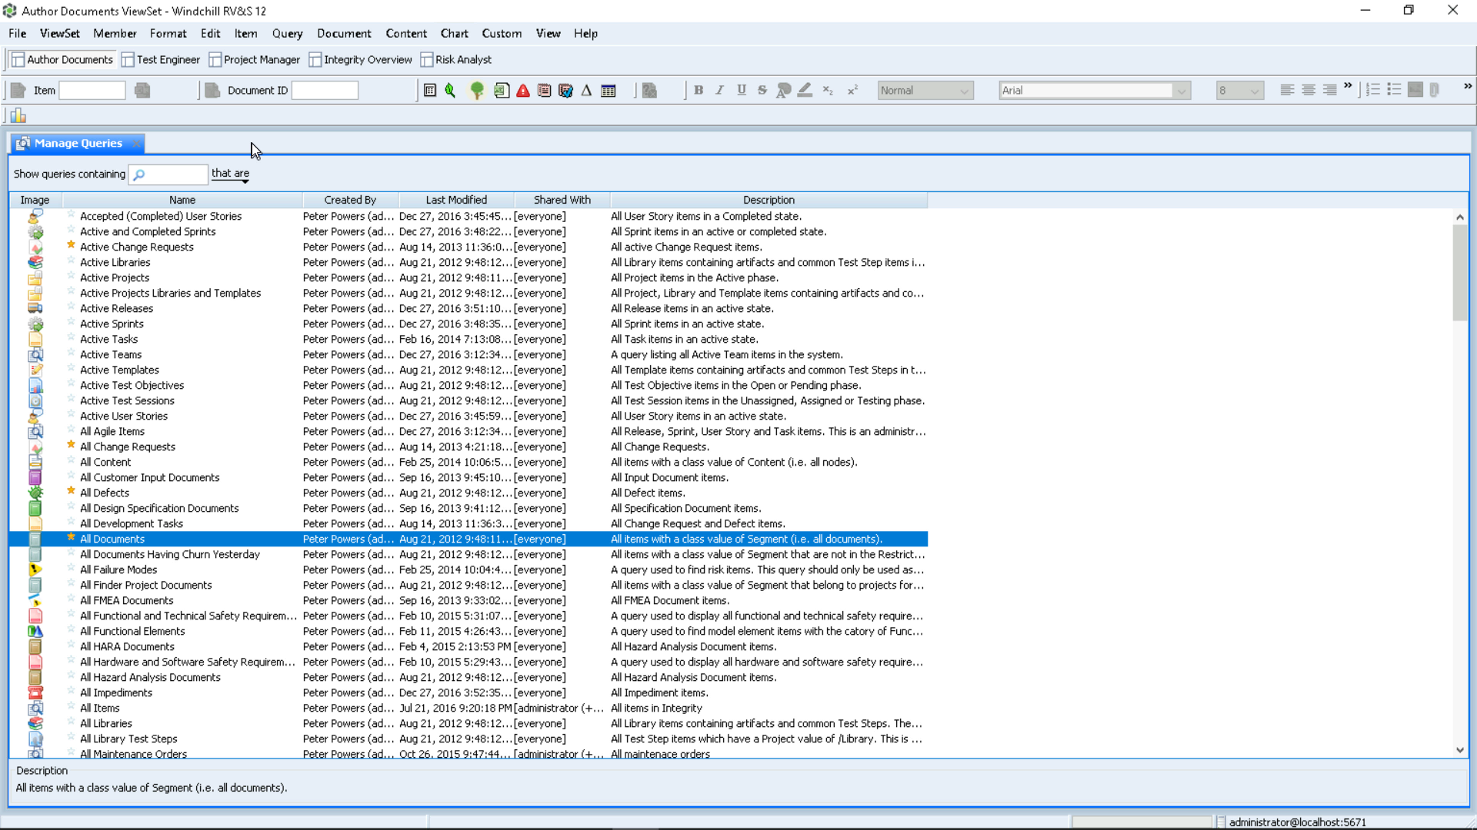Open the Normal paragraph style dropdown
Screen dimensions: 1477x830
[x=925, y=91]
